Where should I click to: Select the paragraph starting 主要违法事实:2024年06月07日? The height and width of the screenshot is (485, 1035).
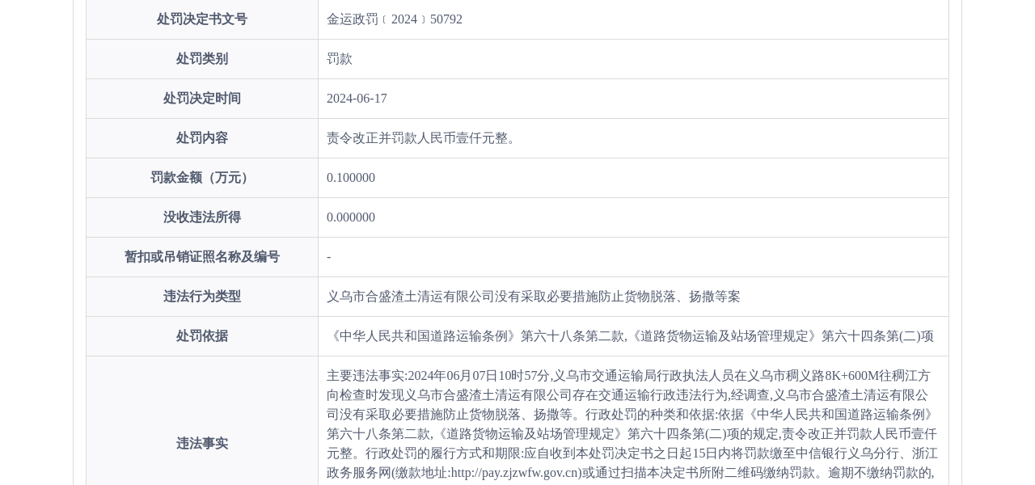click(632, 424)
